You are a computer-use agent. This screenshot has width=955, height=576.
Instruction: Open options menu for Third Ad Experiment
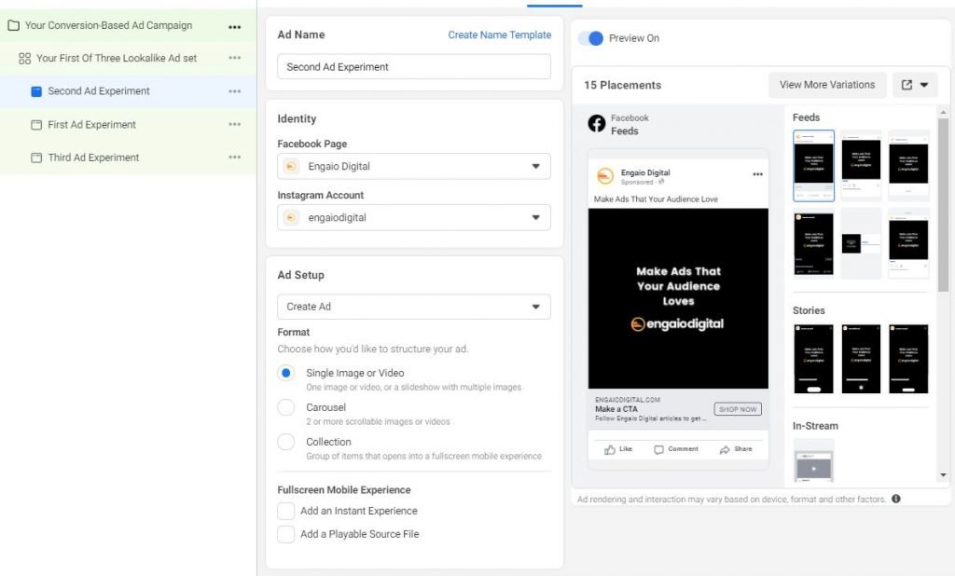pos(234,158)
